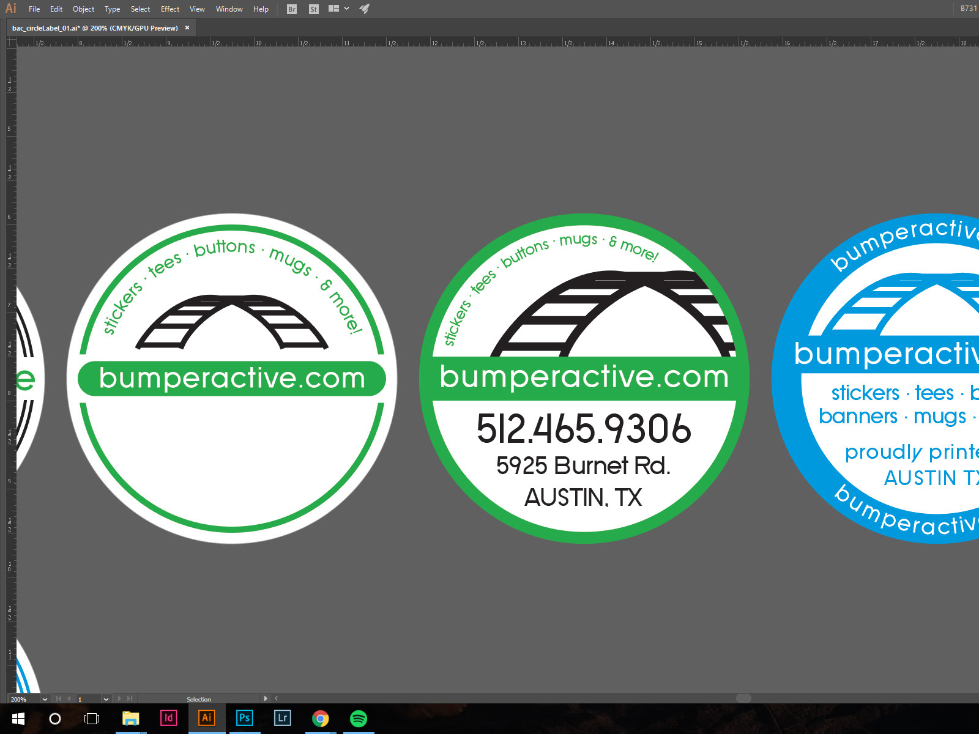This screenshot has height=734, width=979.
Task: Expand the Arrange Documents dropdown arrow
Action: click(x=347, y=9)
